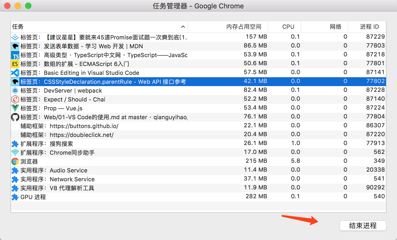Screen dimensions: 397x240
Task: Click puzzle icon for Network Service
Action: click(x=15, y=179)
